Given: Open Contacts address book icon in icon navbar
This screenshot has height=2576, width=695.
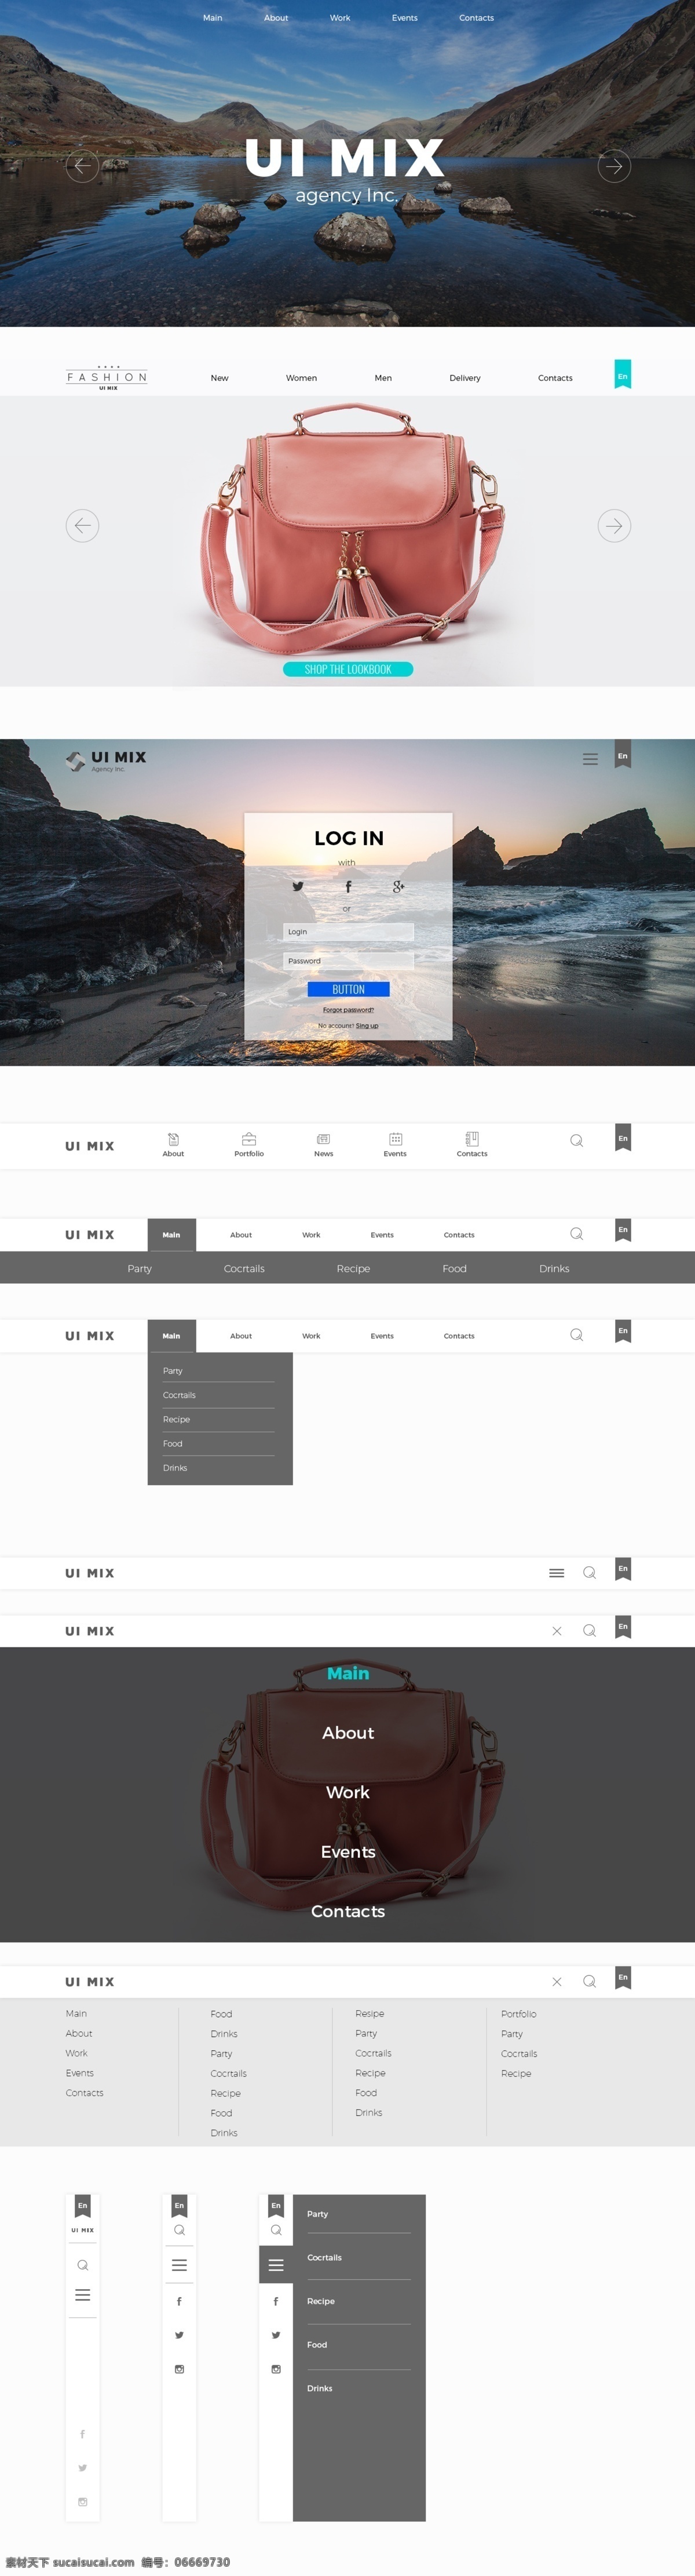Looking at the screenshot, I should tap(473, 1145).
